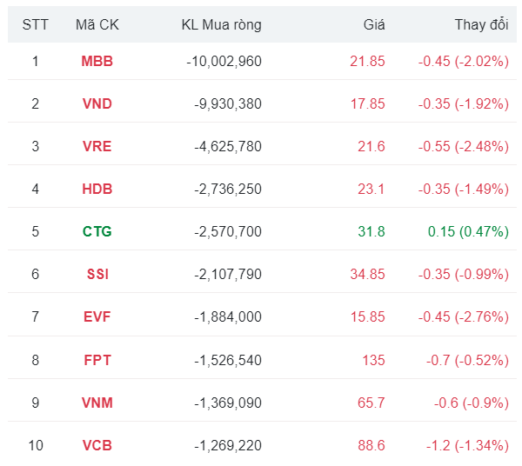The width and height of the screenshot is (522, 466).
Task: Open the VRE stock ticker link
Action: pos(97,146)
